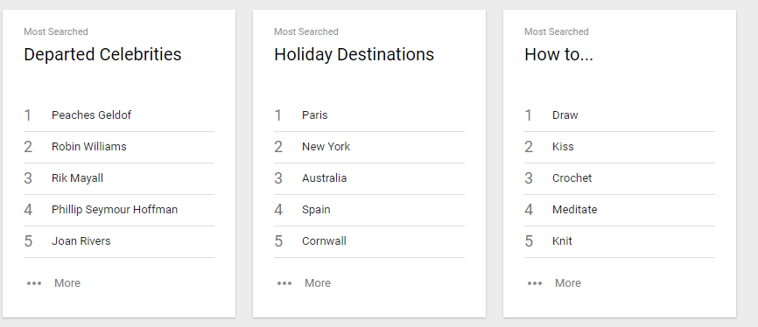This screenshot has width=758, height=327.
Task: Click the three-dots icon under Departed Celebrities
Action: pos(34,283)
